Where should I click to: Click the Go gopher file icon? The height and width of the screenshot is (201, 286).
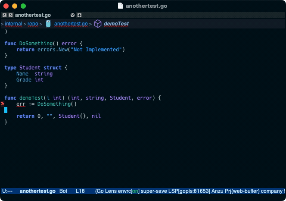point(48,24)
